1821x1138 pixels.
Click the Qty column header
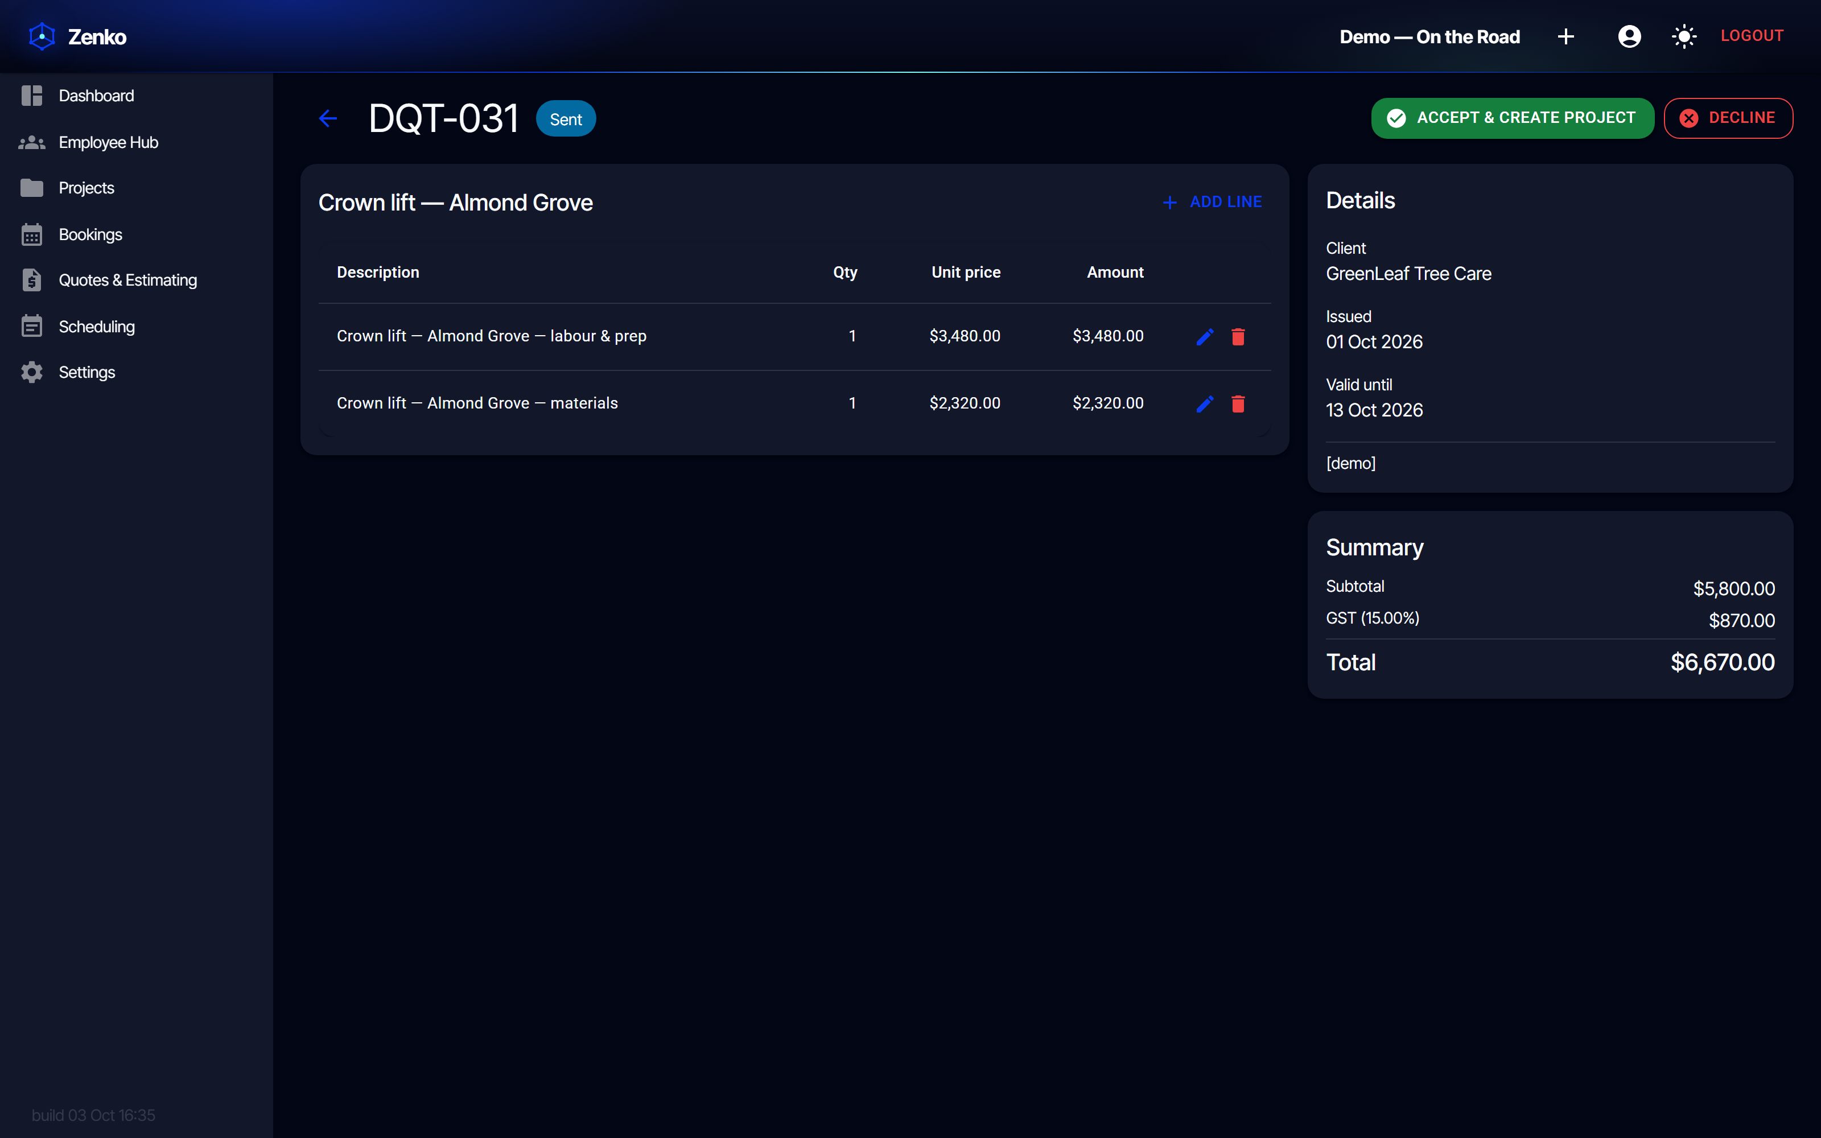[845, 273]
